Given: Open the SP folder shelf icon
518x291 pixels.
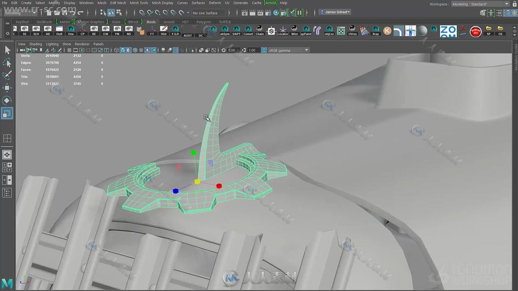Looking at the screenshot, I should pyautogui.click(x=489, y=31).
